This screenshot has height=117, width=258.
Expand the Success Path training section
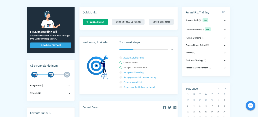(225, 20)
